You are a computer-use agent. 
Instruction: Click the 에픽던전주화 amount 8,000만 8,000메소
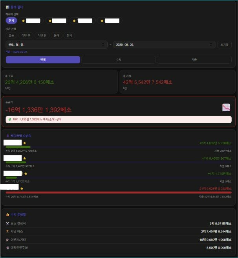click(219, 248)
